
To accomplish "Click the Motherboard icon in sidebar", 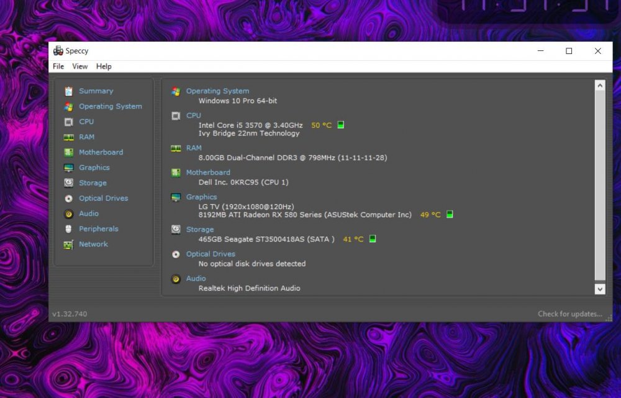I will pyautogui.click(x=68, y=153).
